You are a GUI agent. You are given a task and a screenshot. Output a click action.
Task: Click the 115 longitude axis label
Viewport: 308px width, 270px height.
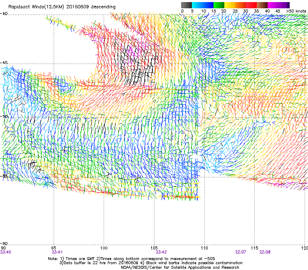[255, 248]
